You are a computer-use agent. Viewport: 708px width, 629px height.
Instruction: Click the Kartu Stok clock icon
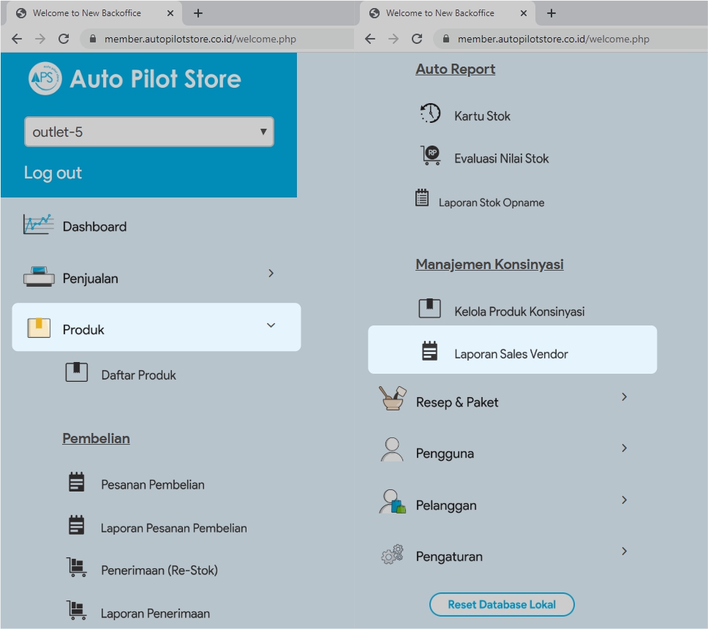pyautogui.click(x=430, y=113)
